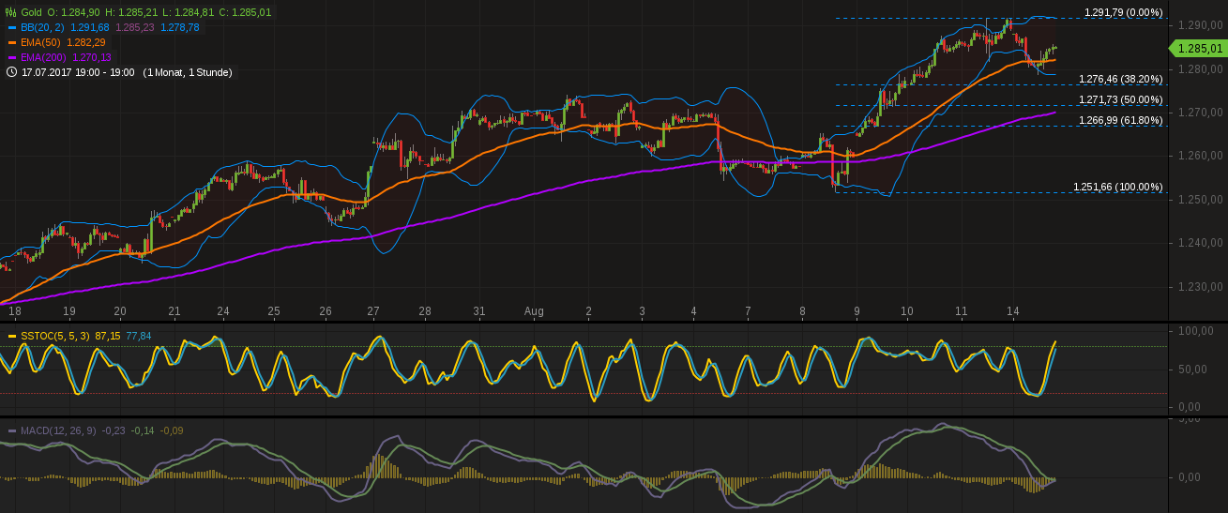
Task: Click the yellow SSTOC legend marker
Action: [12, 336]
